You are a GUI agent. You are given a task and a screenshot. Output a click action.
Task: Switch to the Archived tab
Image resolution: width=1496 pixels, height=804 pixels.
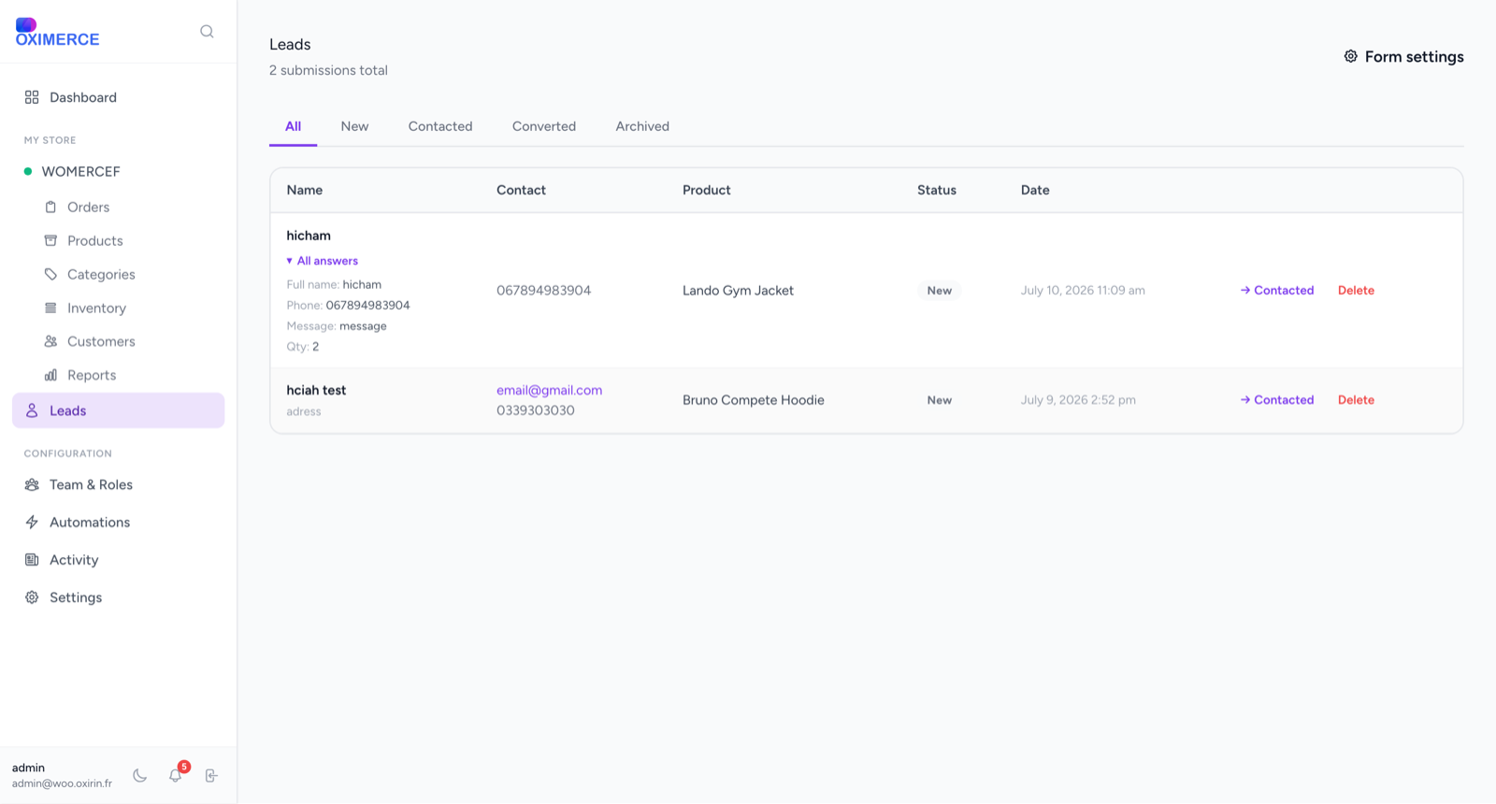[642, 126]
